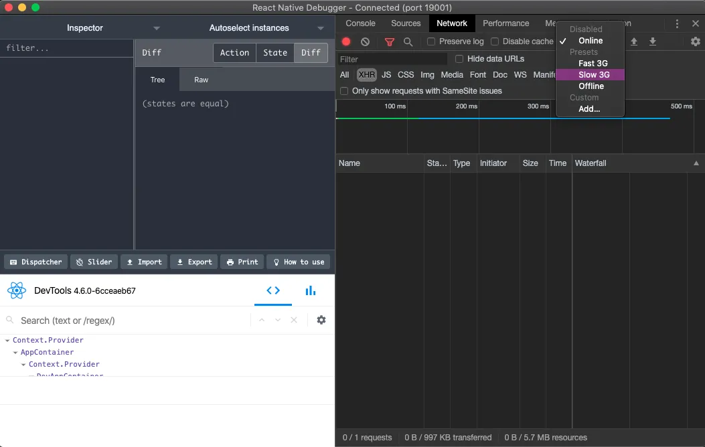Viewport: 705px width, 447px height.
Task: Toggle Preserve log checkbox
Action: [431, 41]
